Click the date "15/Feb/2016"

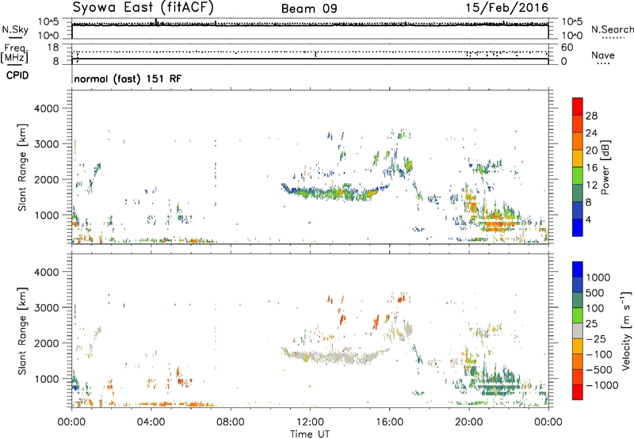click(x=506, y=8)
